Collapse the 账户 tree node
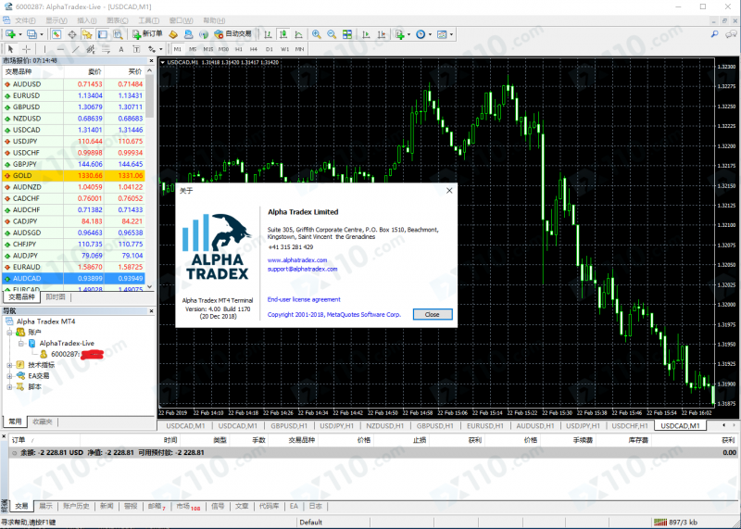 tap(9, 332)
